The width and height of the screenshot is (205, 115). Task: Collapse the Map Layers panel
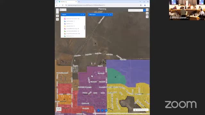(108, 15)
